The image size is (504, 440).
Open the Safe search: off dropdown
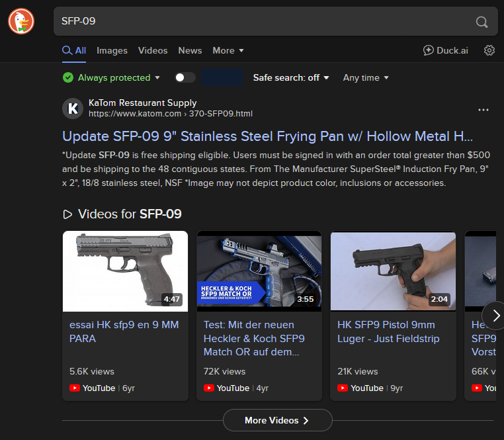291,77
